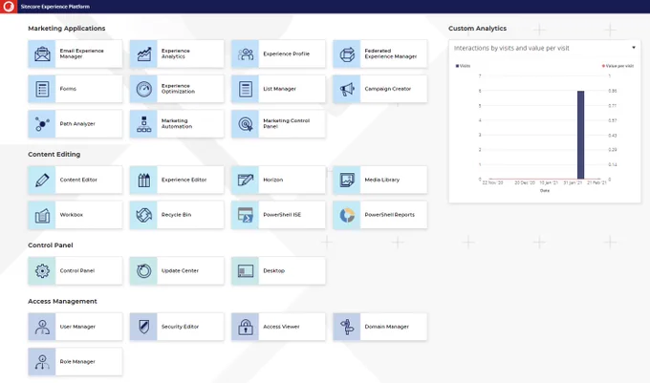Open Control Panel gear icon
The height and width of the screenshot is (383, 650).
click(x=42, y=271)
